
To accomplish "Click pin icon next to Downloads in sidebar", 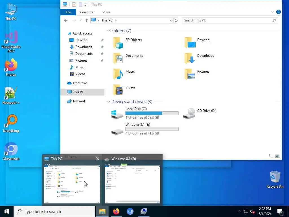I will coord(102,47).
